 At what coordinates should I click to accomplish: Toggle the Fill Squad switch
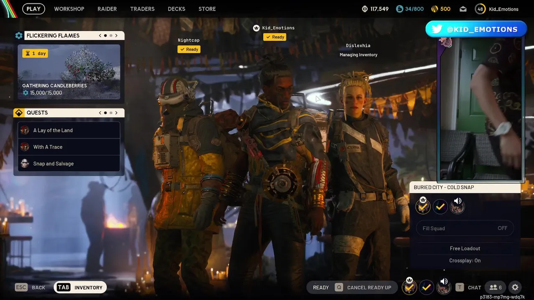pos(465,228)
